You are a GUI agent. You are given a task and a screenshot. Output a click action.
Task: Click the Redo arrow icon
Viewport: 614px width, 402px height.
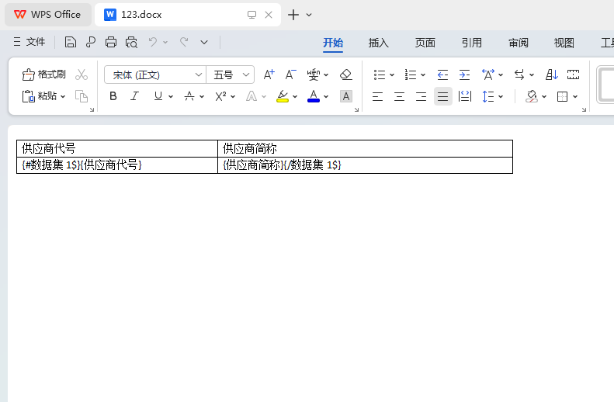[184, 42]
